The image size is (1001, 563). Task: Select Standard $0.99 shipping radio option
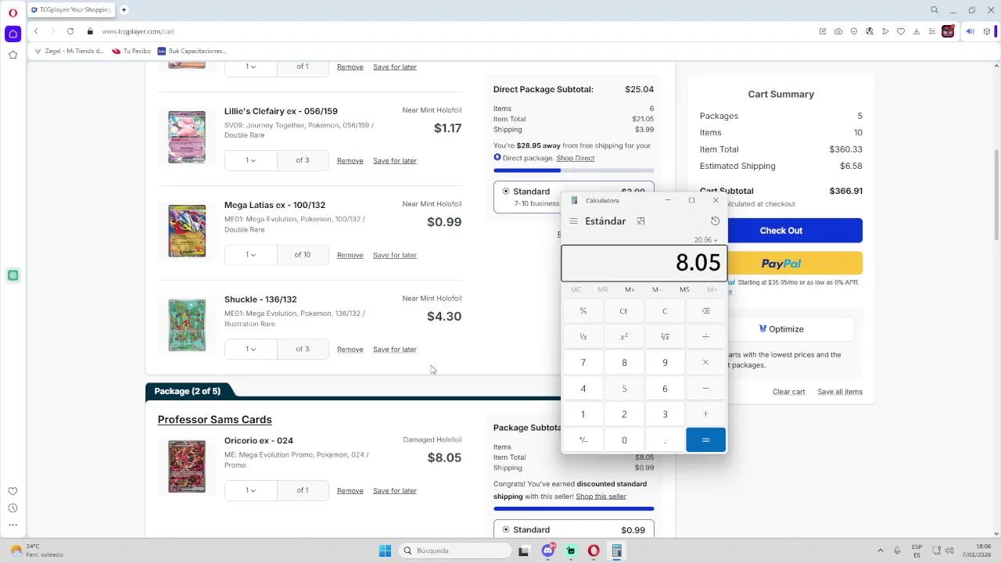[x=506, y=530]
